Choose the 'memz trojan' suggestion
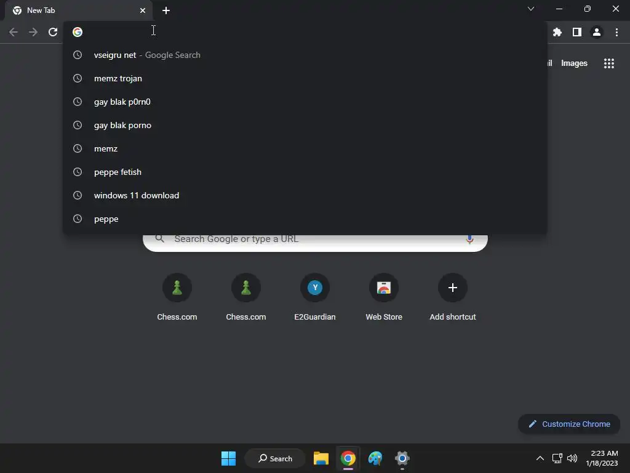Image resolution: width=630 pixels, height=473 pixels. pyautogui.click(x=305, y=78)
